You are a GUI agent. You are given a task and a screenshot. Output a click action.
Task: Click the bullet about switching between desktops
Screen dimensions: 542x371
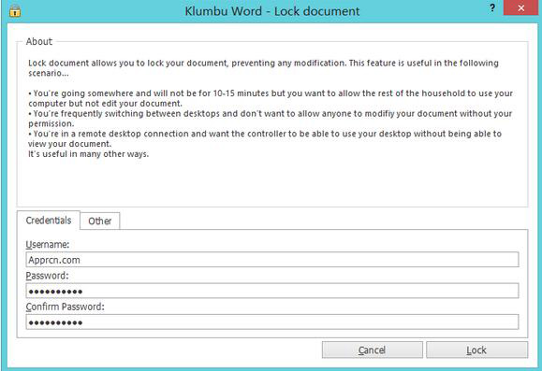[x=270, y=119]
